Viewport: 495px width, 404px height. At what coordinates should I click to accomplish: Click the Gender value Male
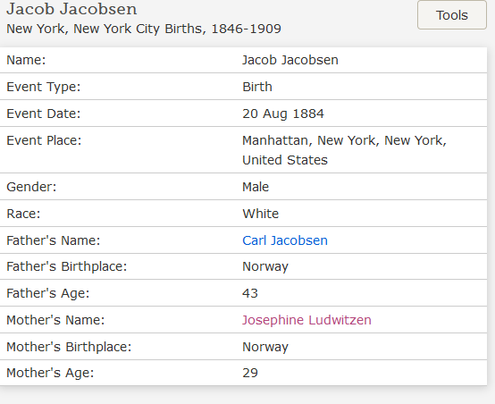[x=256, y=187]
